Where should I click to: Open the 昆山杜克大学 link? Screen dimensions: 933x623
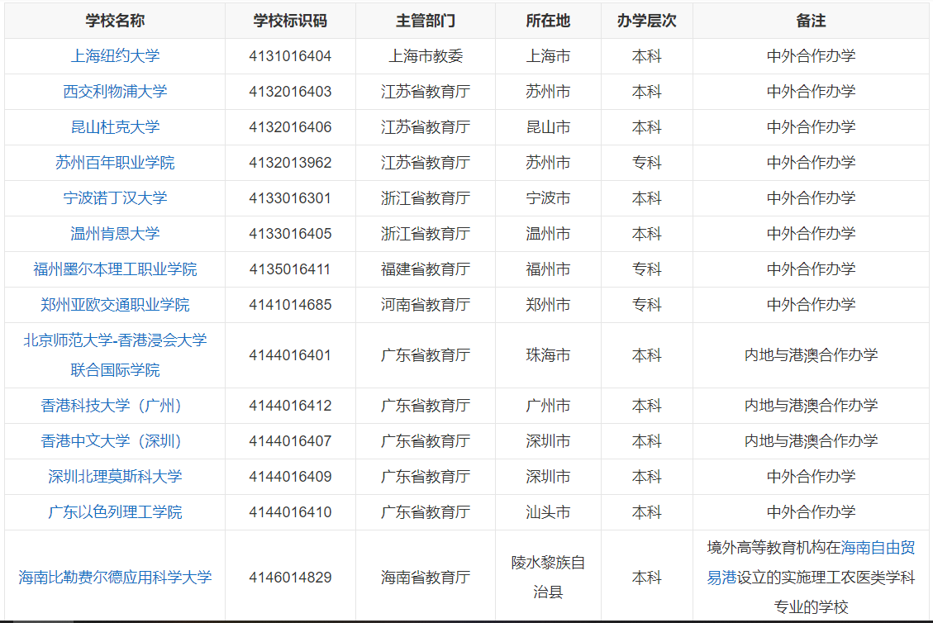(x=115, y=126)
